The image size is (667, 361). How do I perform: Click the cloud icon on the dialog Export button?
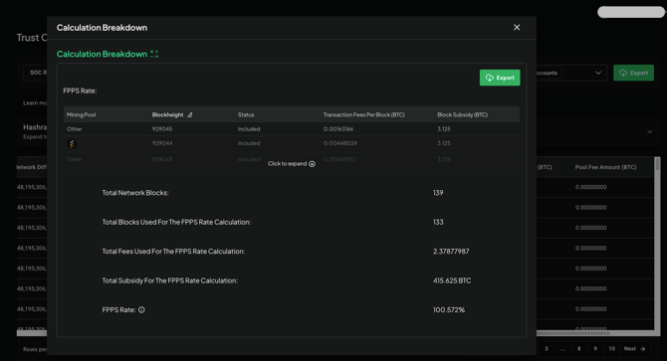pyautogui.click(x=489, y=78)
